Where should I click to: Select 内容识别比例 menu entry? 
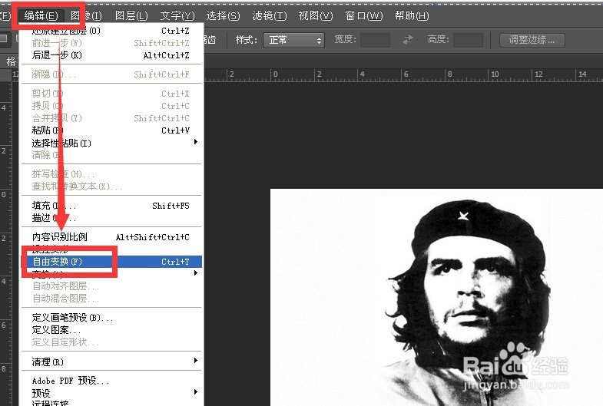point(111,237)
